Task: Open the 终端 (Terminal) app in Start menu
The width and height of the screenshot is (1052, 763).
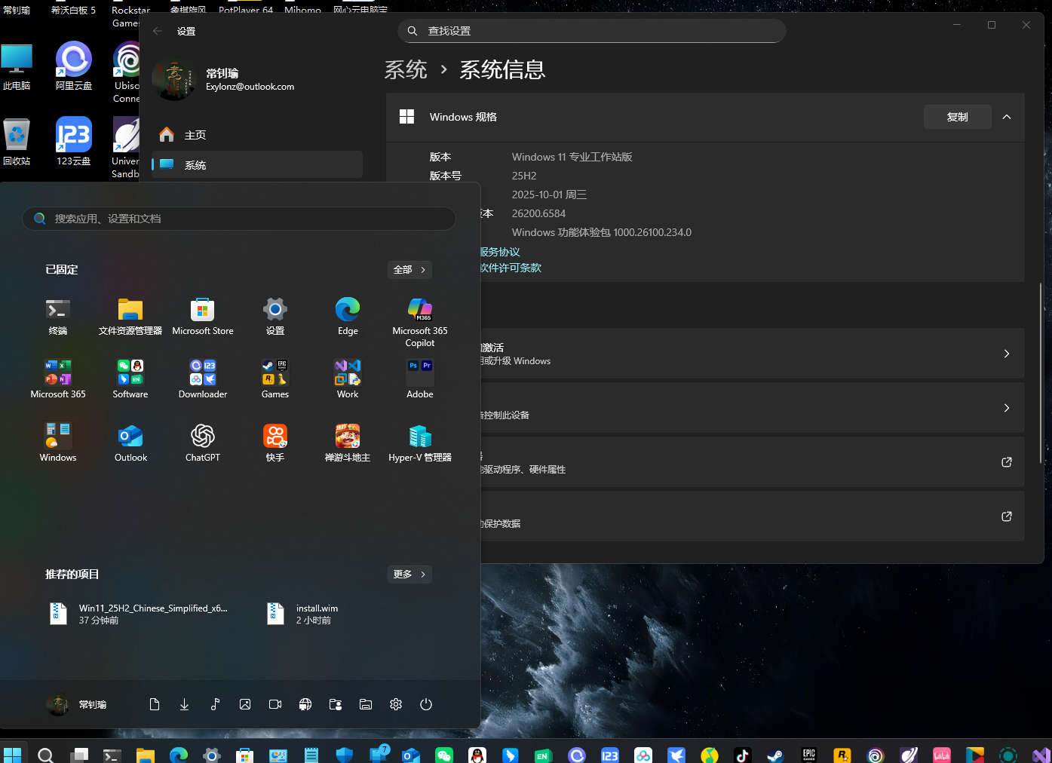Action: tap(58, 316)
